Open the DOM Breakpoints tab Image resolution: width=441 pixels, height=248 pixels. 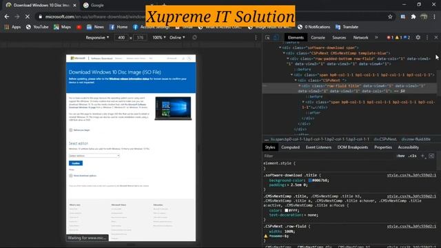pyautogui.click(x=353, y=147)
